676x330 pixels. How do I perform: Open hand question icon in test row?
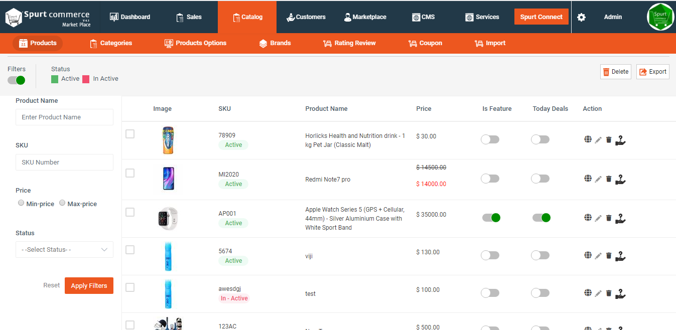point(621,293)
